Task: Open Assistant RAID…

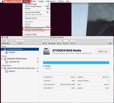Action: click(x=37, y=34)
